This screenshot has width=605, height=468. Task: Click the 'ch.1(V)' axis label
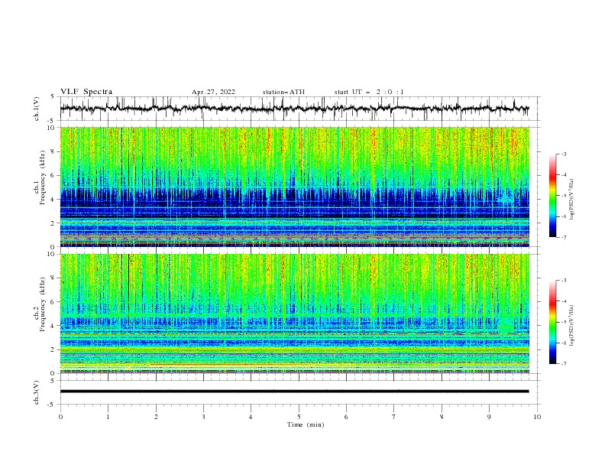click(x=37, y=109)
